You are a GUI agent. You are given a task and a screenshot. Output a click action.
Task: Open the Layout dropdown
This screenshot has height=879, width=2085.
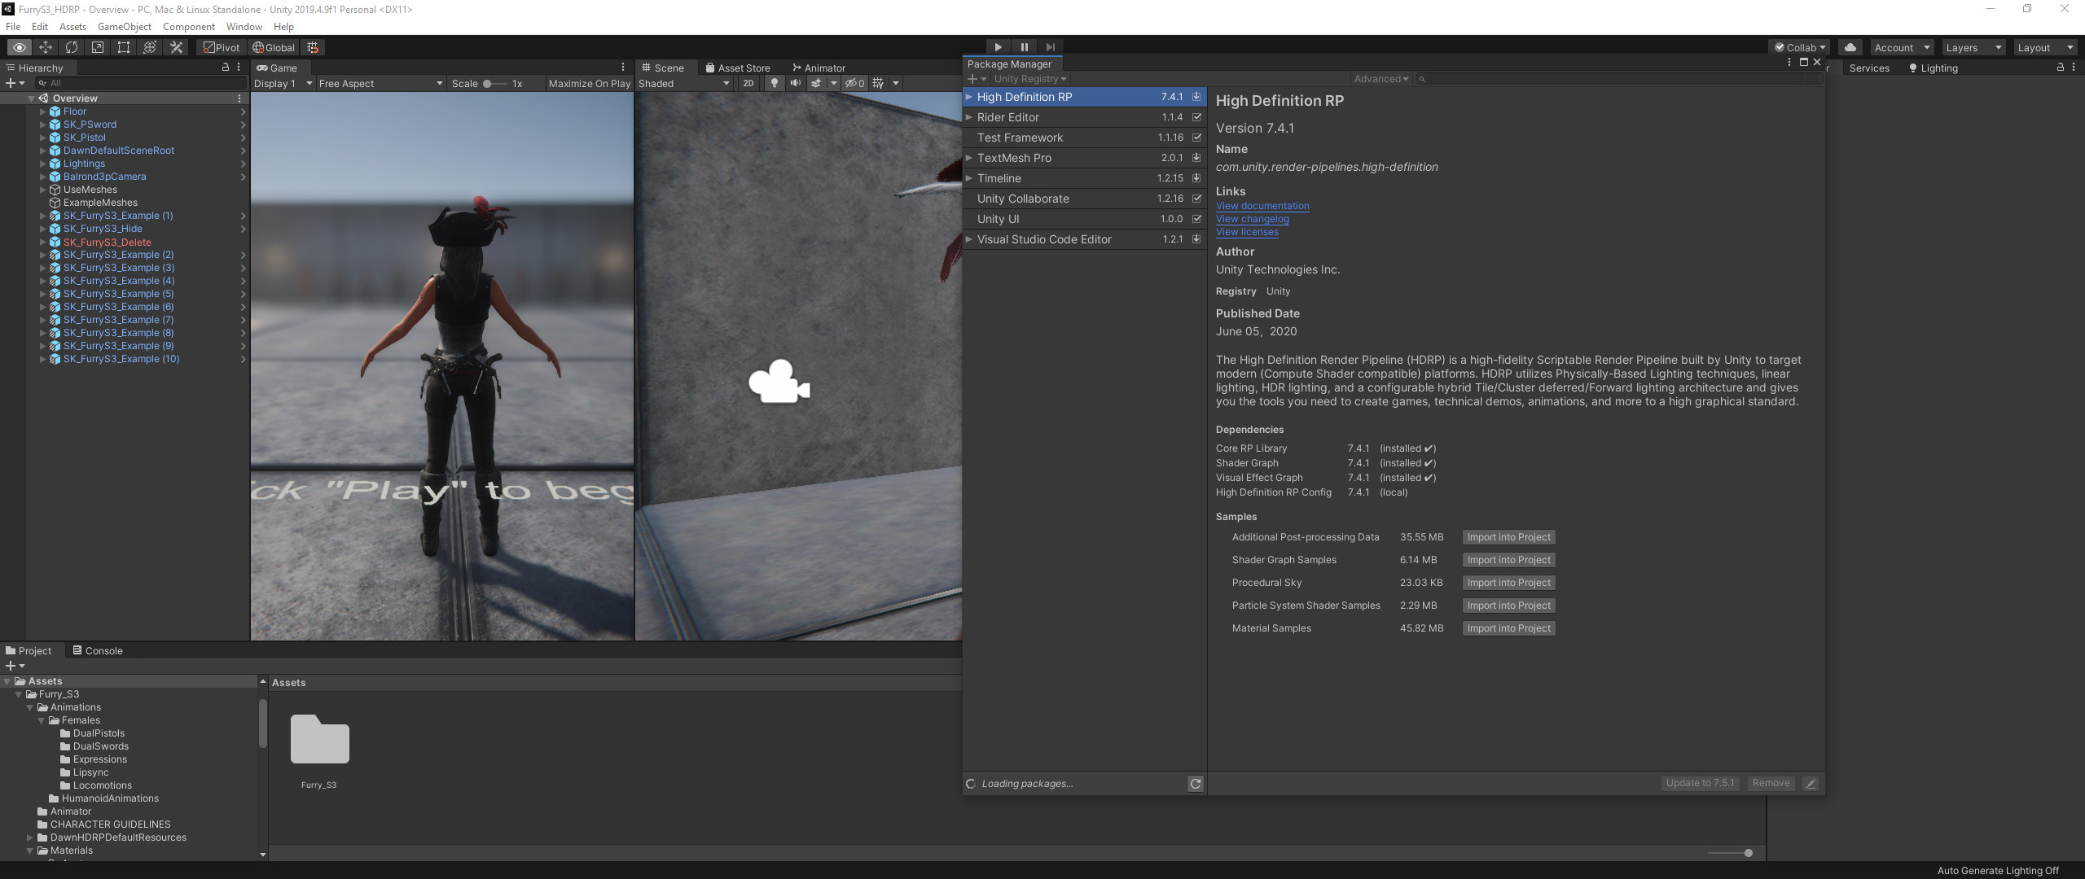click(2045, 47)
